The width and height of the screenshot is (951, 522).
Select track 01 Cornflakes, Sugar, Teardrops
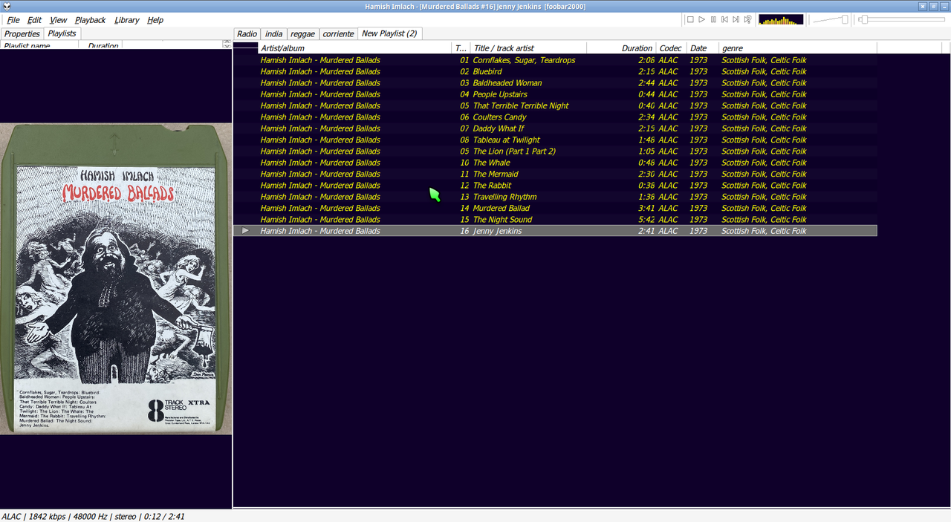555,60
